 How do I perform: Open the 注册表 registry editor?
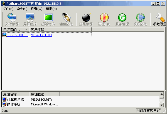coord(104,19)
